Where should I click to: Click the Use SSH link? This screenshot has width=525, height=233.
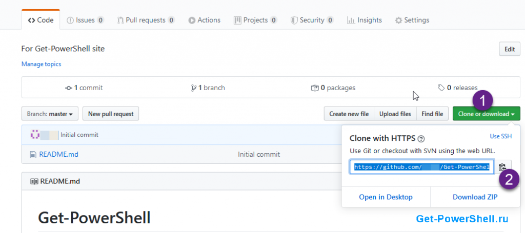500,136
